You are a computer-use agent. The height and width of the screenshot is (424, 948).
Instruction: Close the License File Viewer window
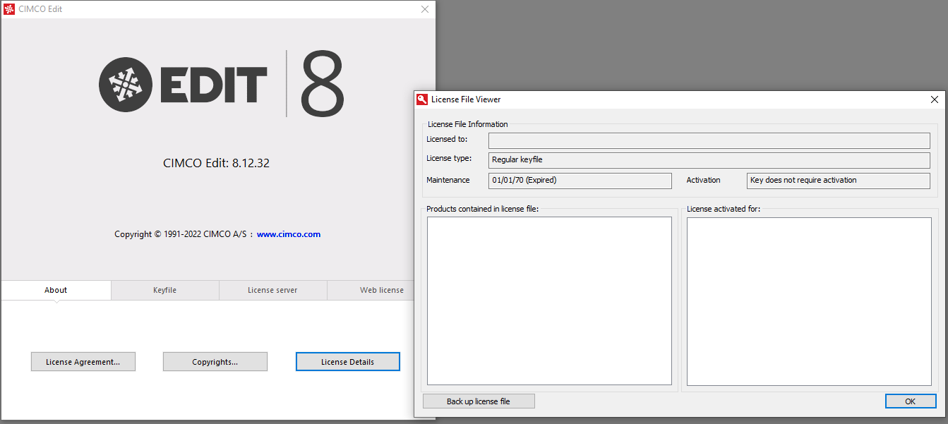pyautogui.click(x=934, y=99)
